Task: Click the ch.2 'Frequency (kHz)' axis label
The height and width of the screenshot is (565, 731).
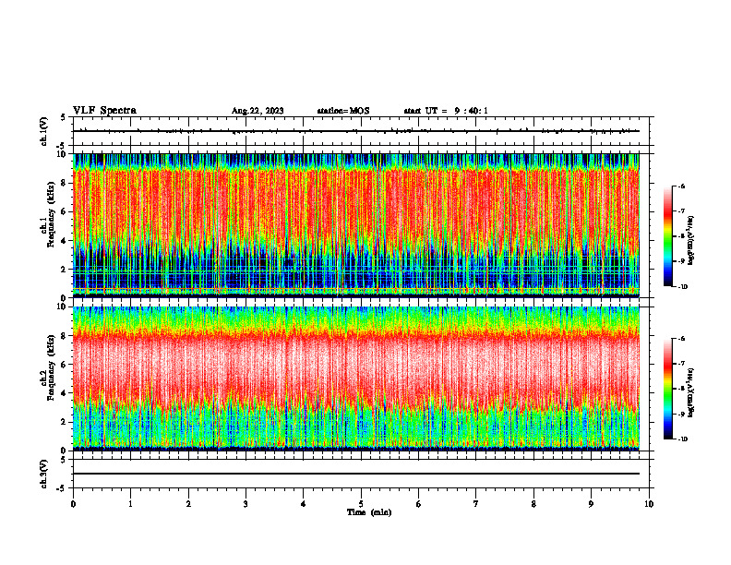Action: pos(51,367)
